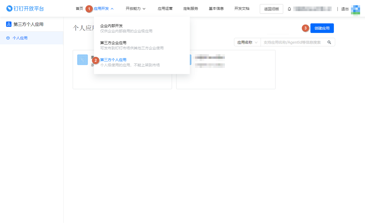Switch to 应用运营 in the top navigation
Viewport: 365px width, 223px height.
pyautogui.click(x=165, y=9)
